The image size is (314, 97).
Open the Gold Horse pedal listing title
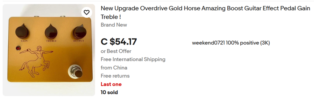205,12
